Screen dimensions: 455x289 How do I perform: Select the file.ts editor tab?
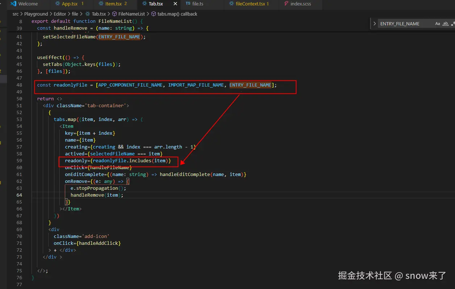point(197,4)
